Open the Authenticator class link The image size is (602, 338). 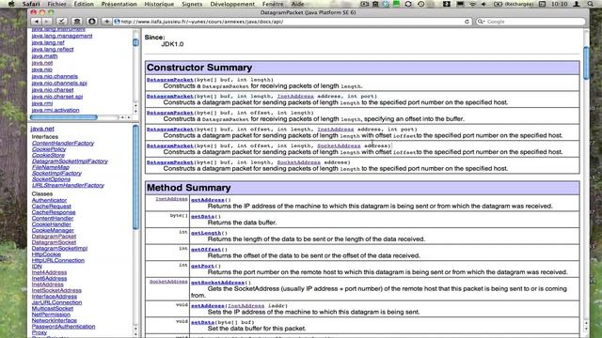[x=49, y=200]
